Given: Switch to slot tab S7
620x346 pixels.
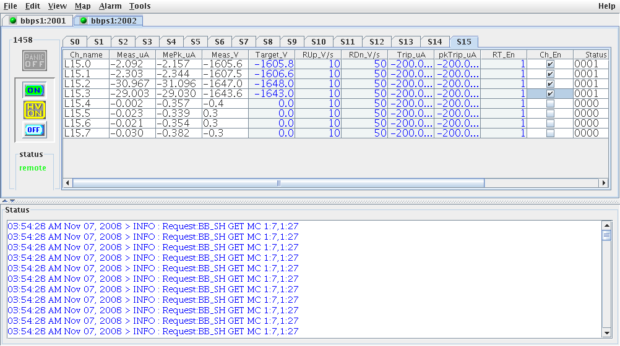Looking at the screenshot, I should [x=244, y=42].
